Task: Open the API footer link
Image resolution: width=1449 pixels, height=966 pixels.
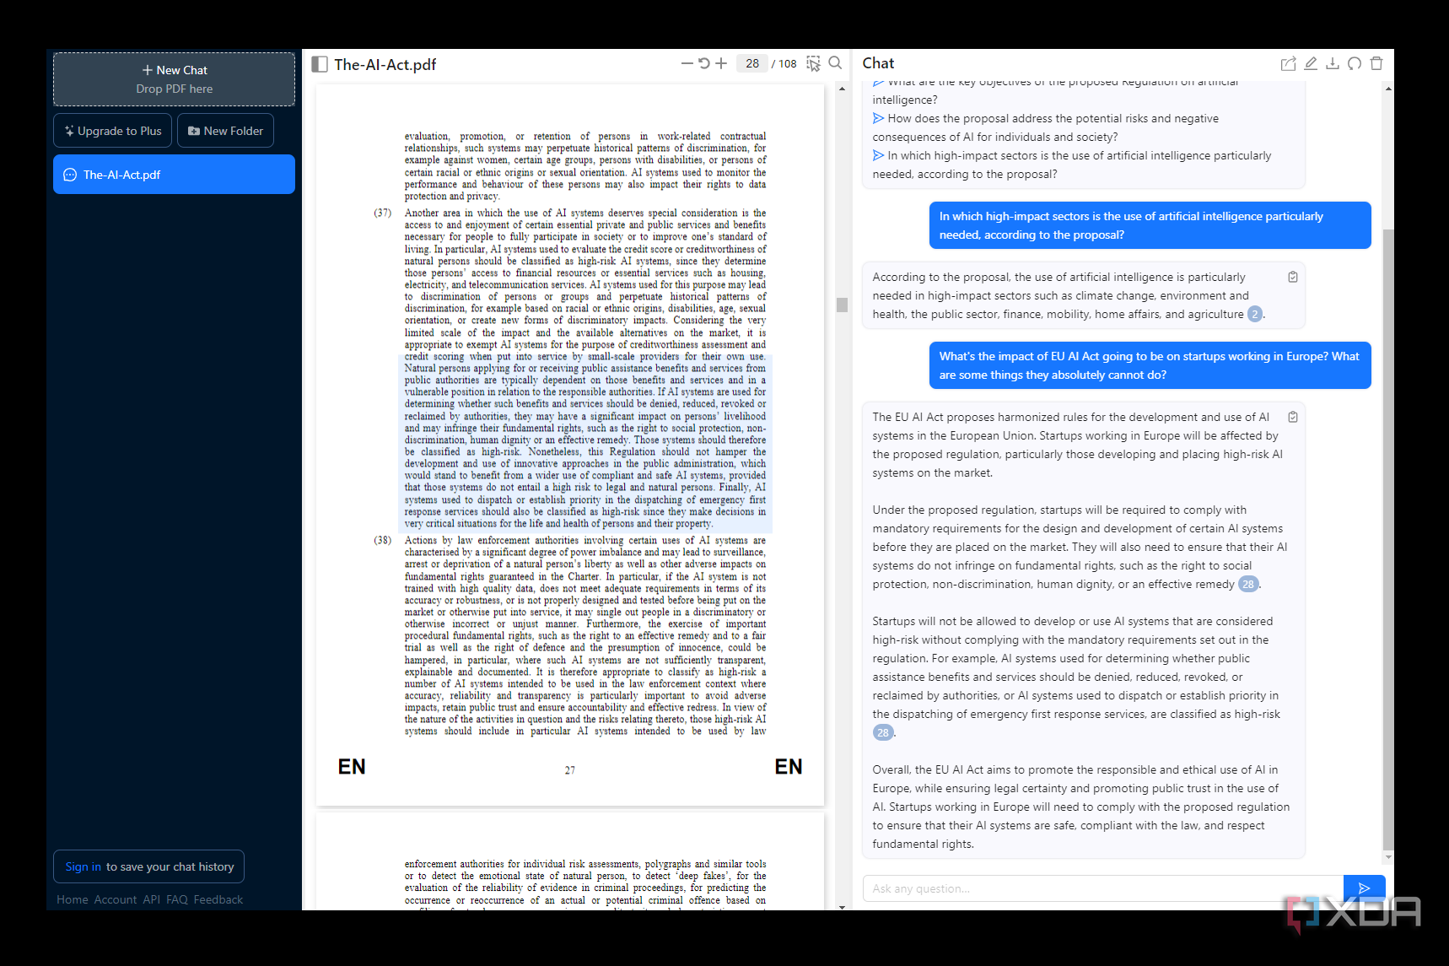Action: [x=152, y=899]
